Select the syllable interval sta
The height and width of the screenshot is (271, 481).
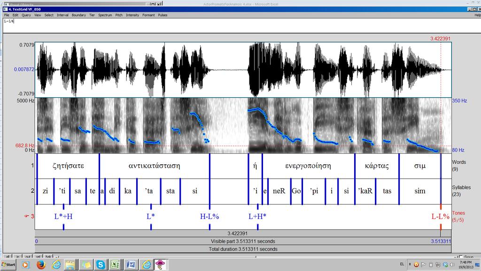tap(170, 191)
